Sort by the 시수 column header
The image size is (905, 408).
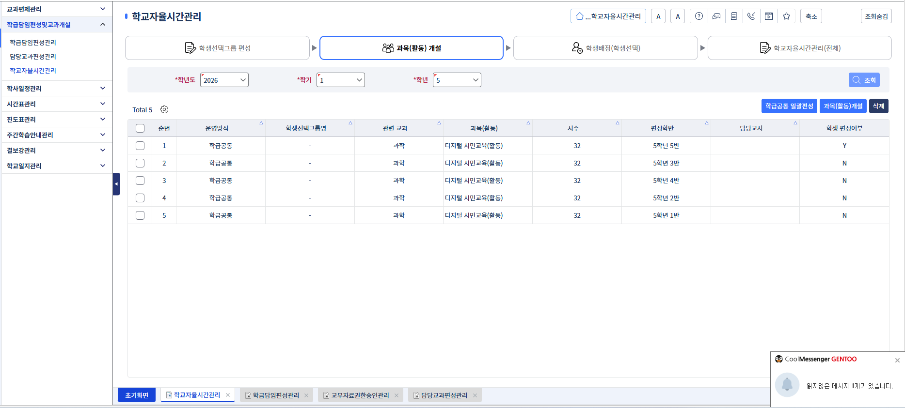(573, 128)
